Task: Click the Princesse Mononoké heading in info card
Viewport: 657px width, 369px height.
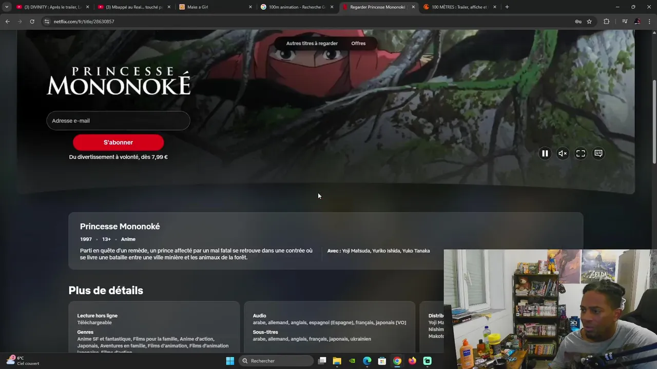Action: (120, 227)
